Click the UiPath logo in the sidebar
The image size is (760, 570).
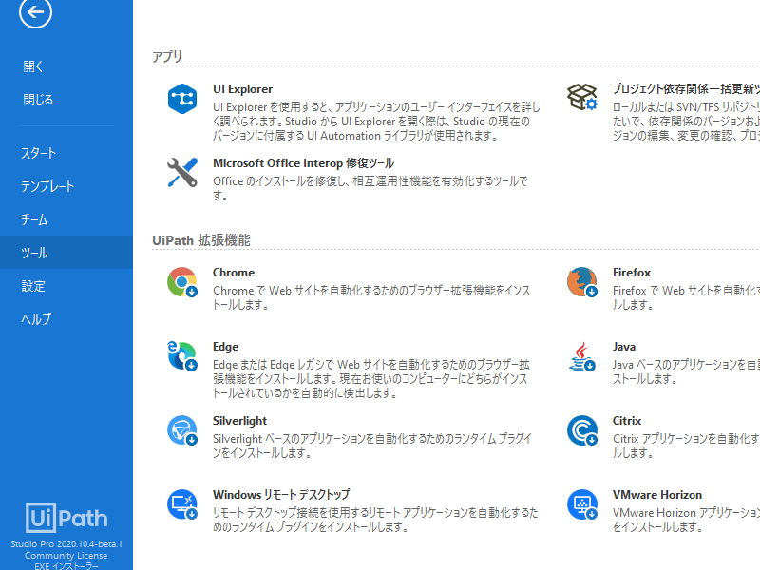66,518
